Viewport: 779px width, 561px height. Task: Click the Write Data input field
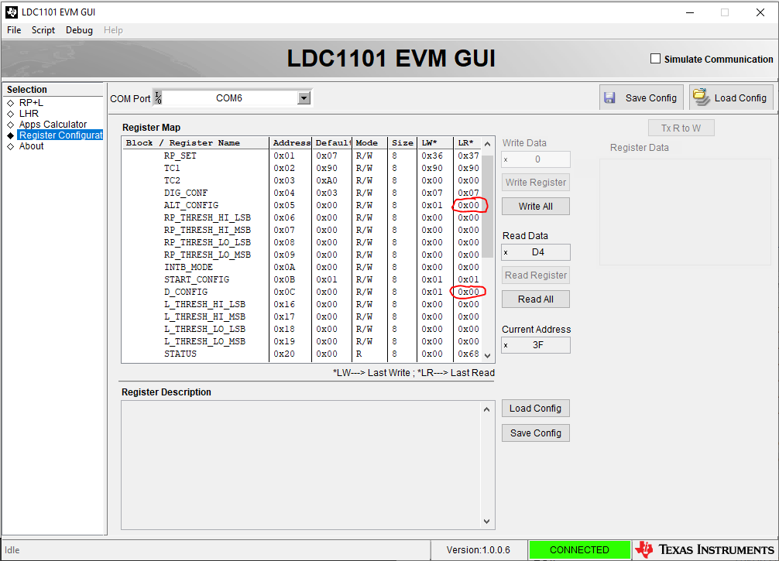[x=536, y=159]
